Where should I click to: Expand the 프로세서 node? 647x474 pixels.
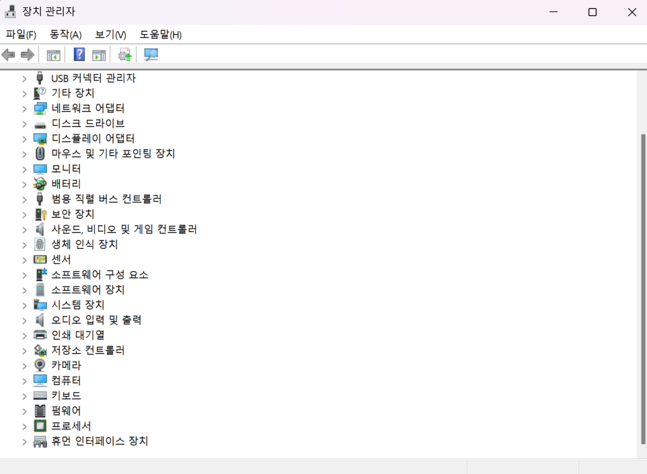click(x=24, y=426)
